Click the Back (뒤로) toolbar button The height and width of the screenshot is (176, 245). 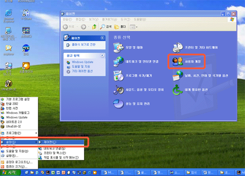[68, 27]
